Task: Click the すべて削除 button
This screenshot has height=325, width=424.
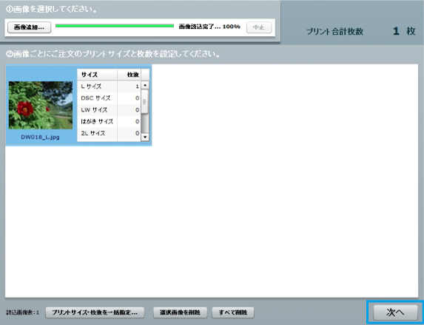Action: [x=233, y=312]
